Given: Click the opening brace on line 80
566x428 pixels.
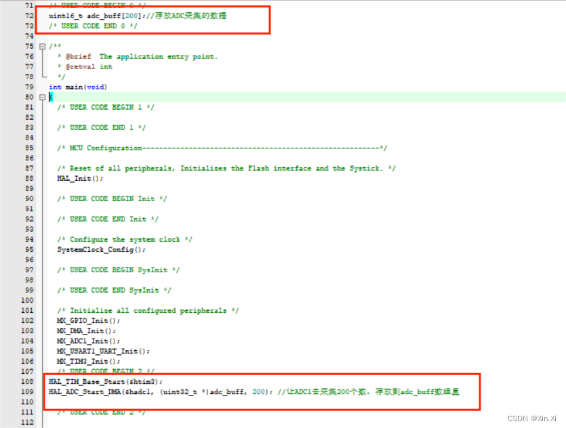Looking at the screenshot, I should tap(50, 97).
